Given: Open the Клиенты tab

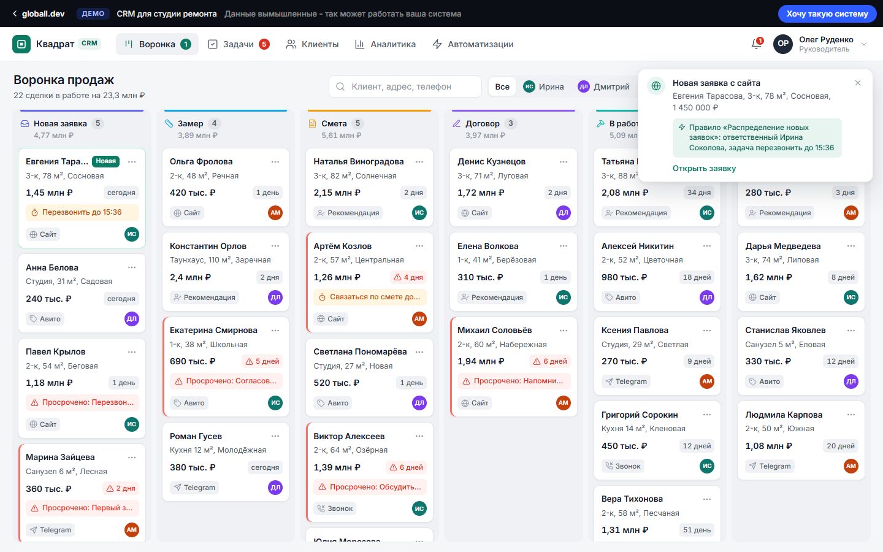Looking at the screenshot, I should 312,44.
